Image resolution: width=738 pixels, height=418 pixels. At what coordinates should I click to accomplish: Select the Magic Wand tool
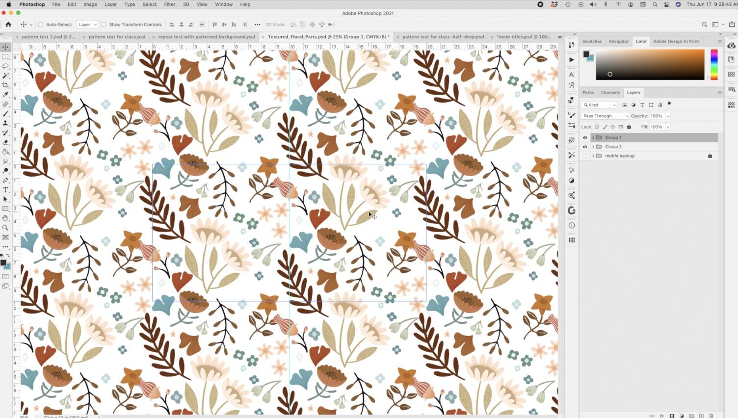(x=5, y=76)
